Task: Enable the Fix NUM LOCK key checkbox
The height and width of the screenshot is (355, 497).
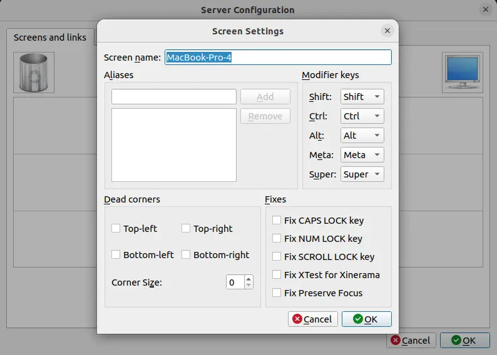Action: click(277, 238)
